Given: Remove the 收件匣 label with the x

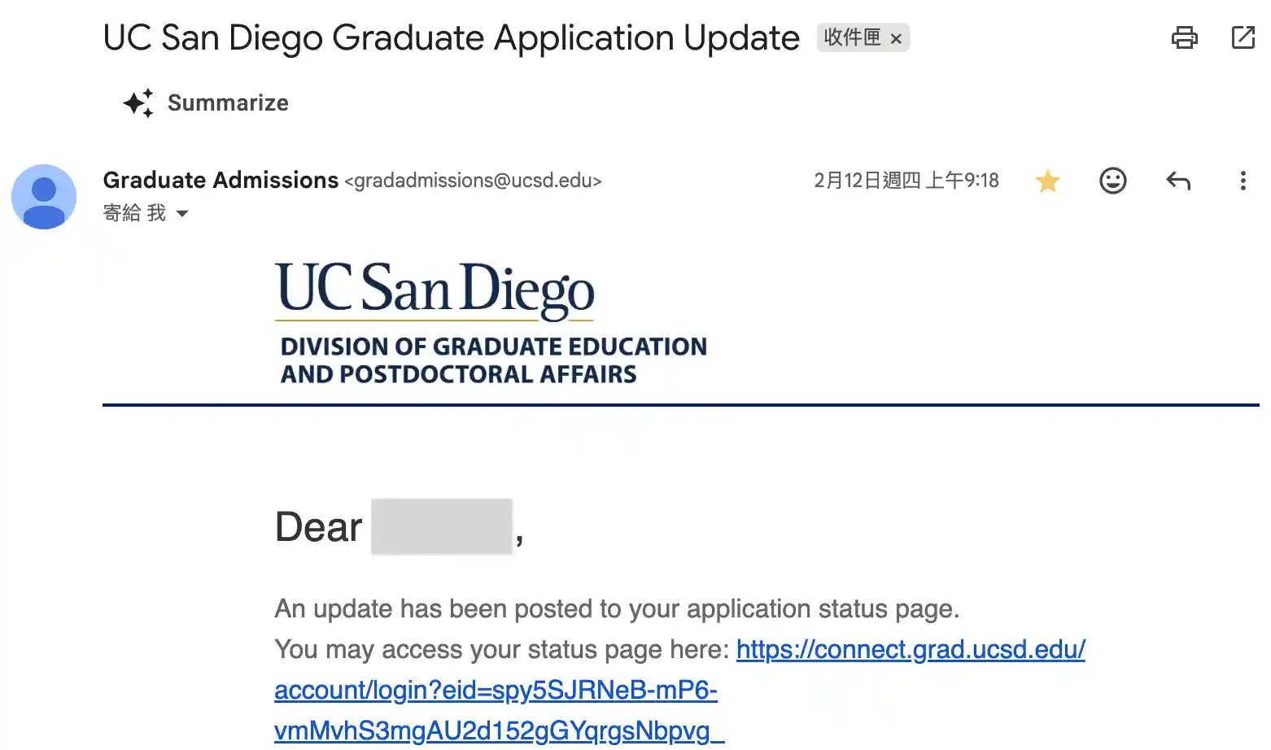Looking at the screenshot, I should (x=896, y=38).
